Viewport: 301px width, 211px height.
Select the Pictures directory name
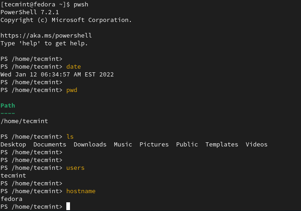(x=154, y=144)
